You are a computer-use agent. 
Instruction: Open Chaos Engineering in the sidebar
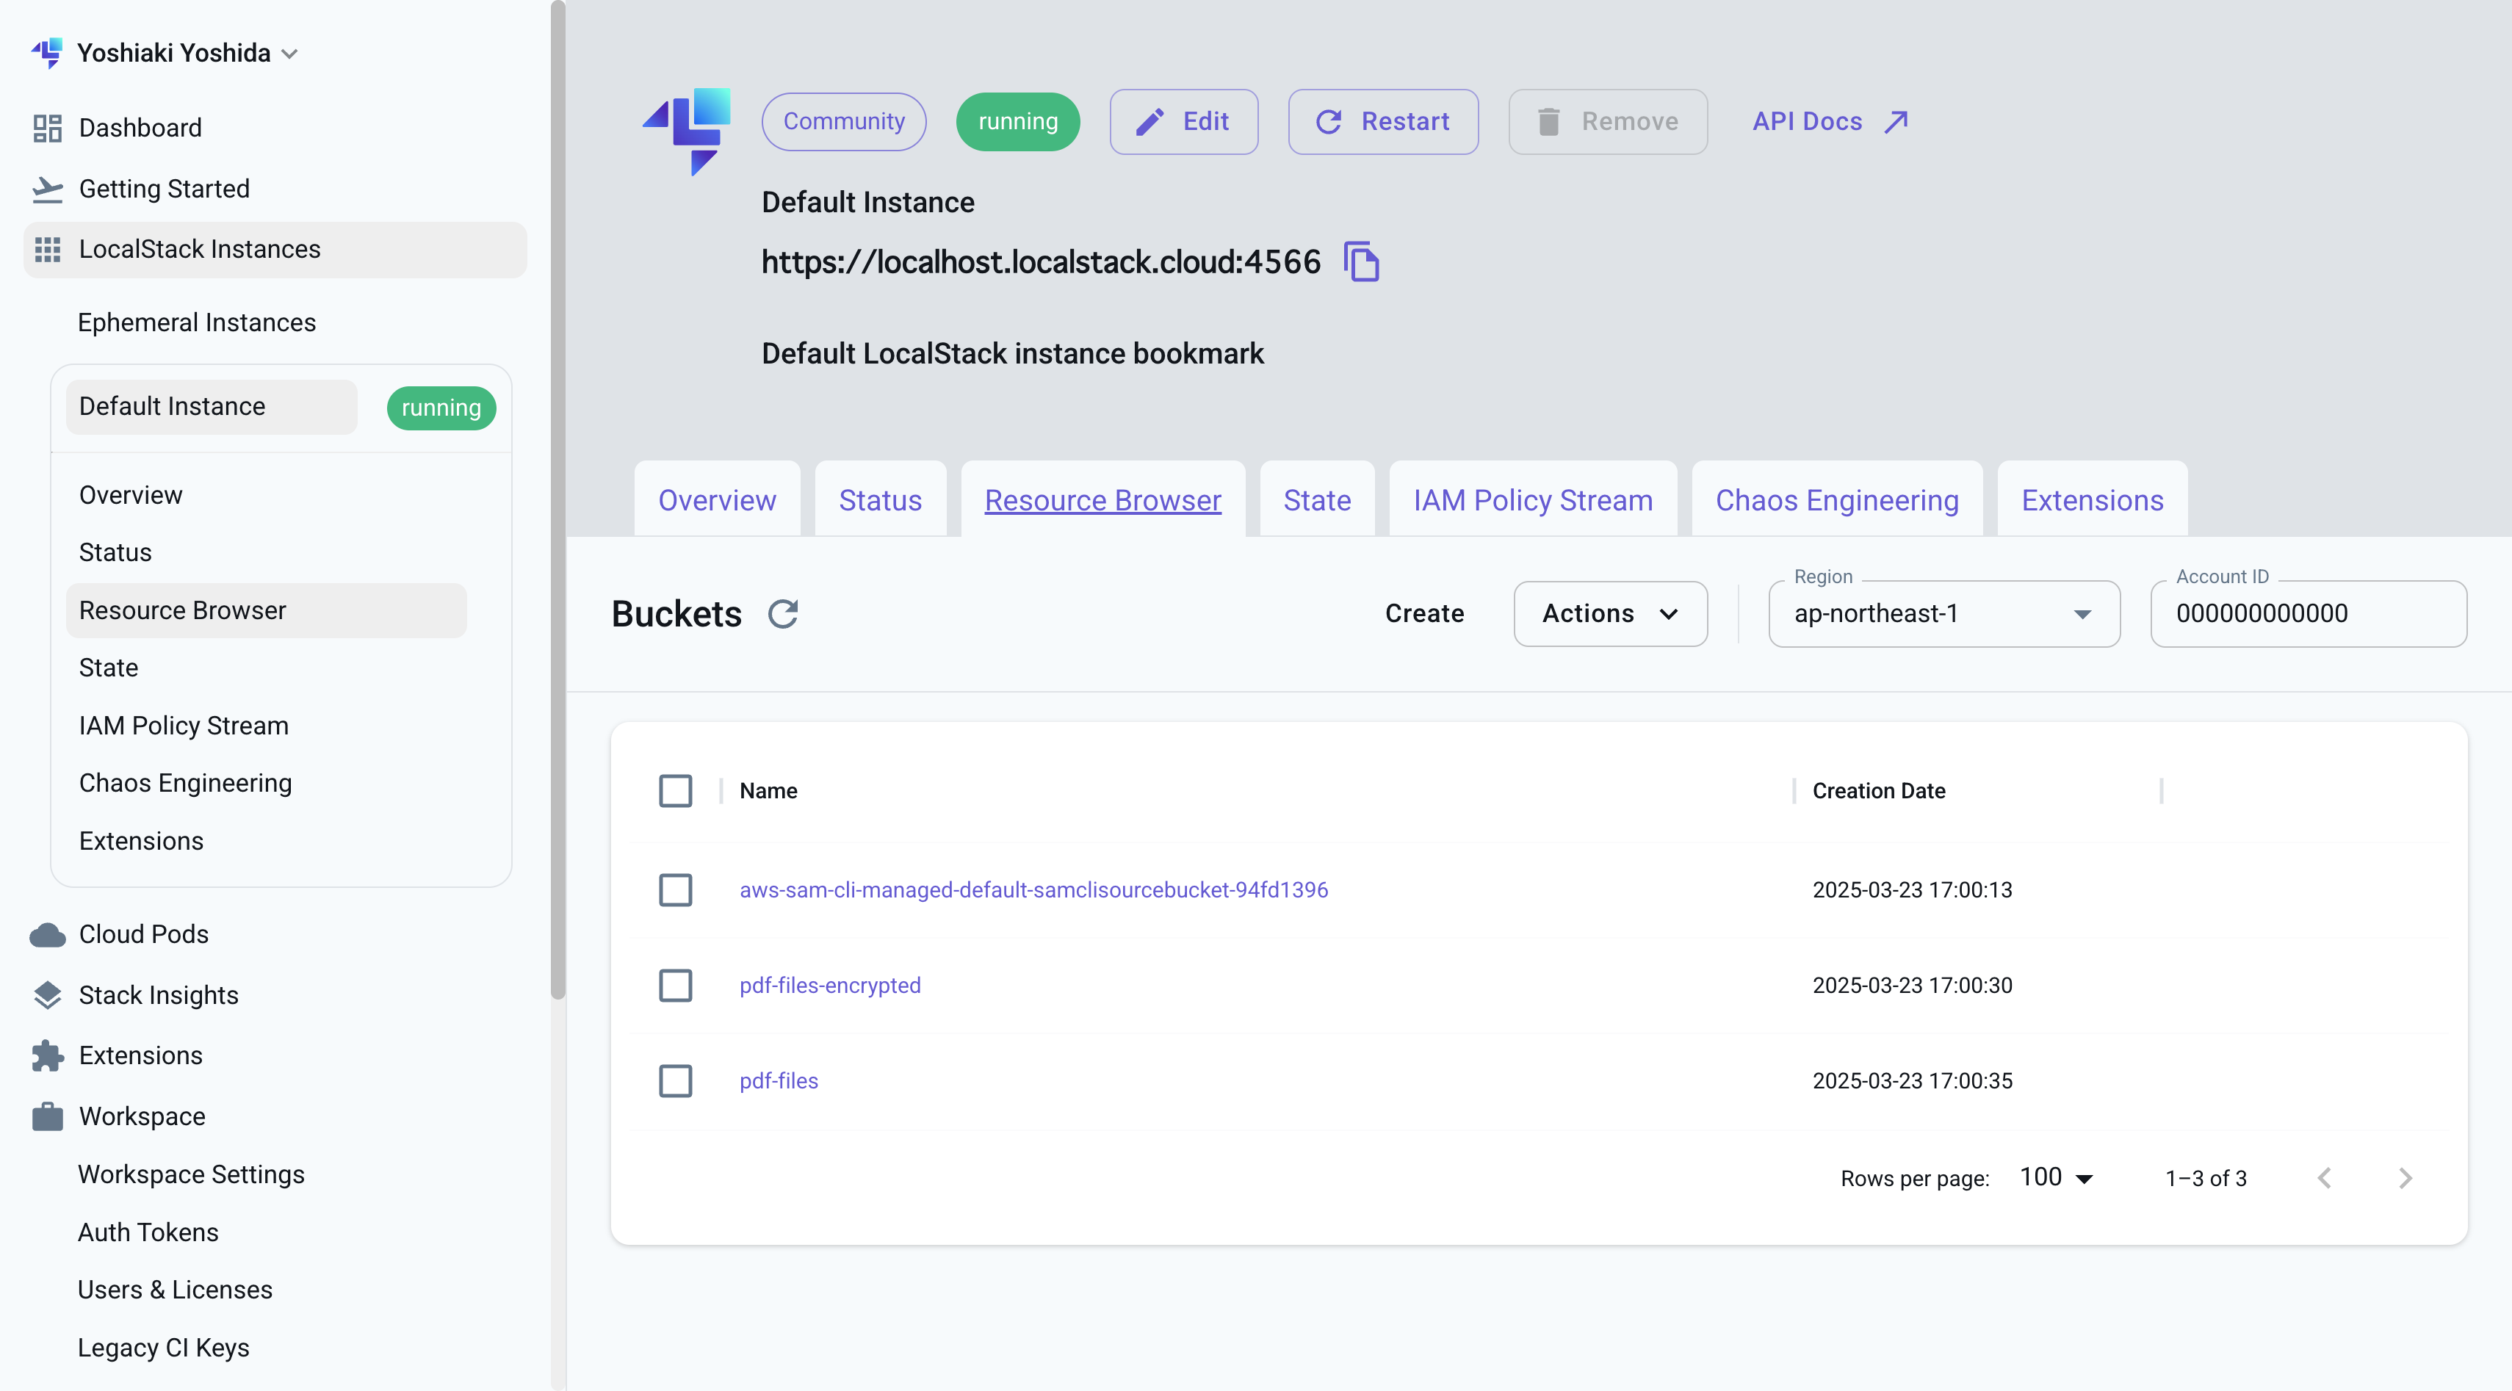pyautogui.click(x=185, y=783)
